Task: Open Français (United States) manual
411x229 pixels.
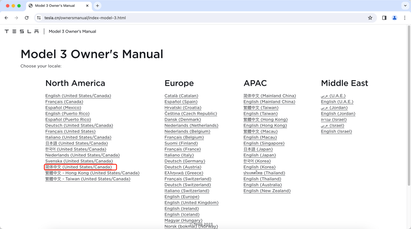Action: click(x=70, y=131)
